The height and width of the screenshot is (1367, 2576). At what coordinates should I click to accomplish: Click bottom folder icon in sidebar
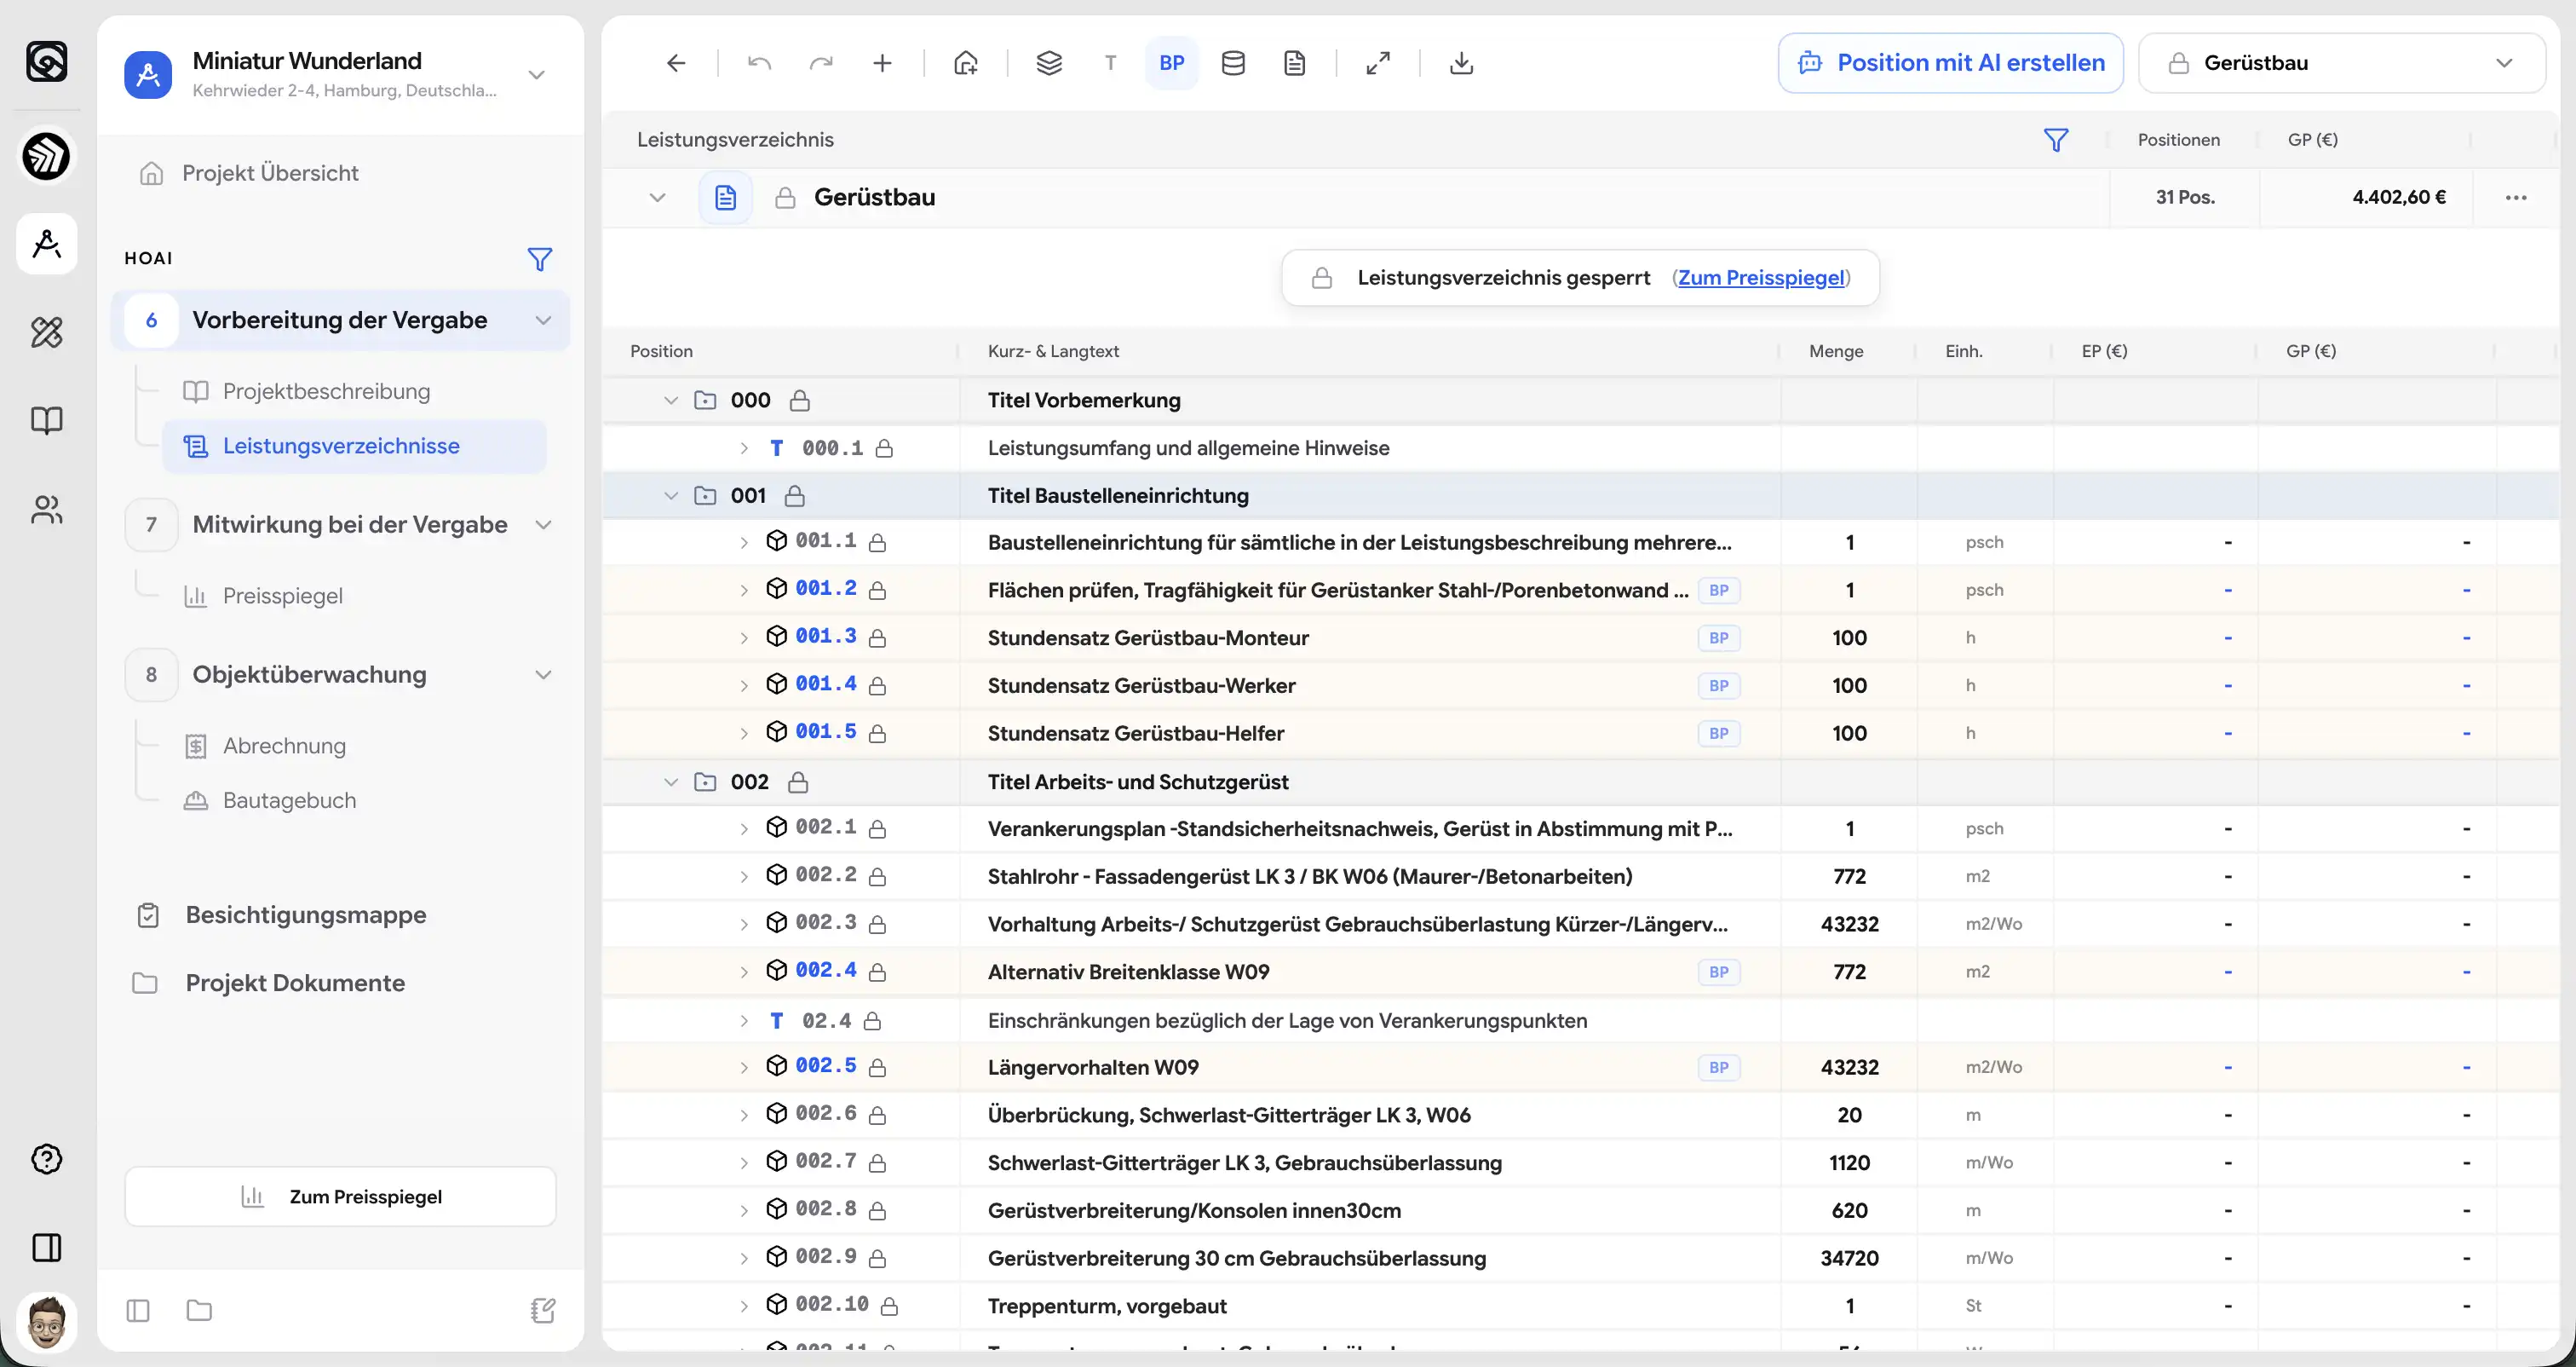click(199, 1311)
